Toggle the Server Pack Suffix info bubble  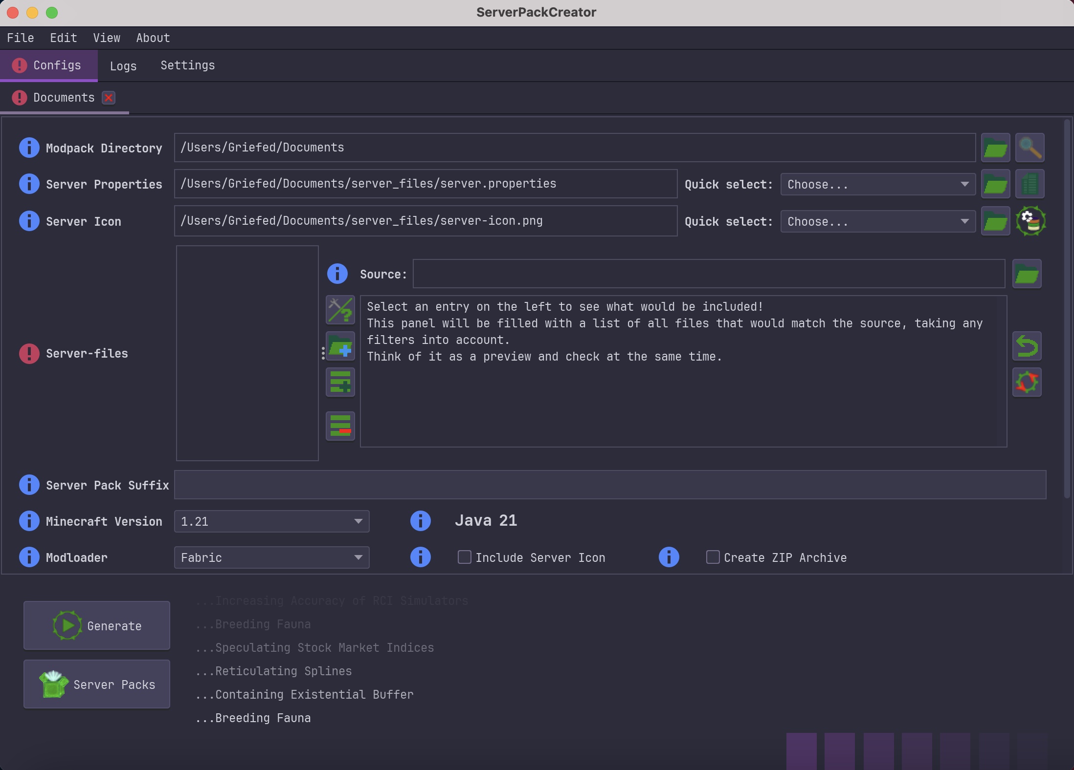28,485
